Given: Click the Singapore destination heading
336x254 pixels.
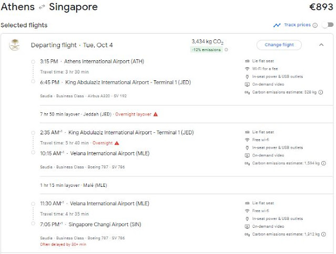Looking at the screenshot, I should point(73,7).
